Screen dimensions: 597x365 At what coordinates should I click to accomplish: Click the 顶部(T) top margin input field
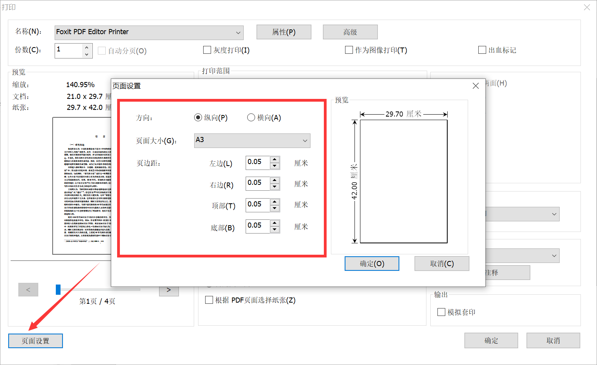pyautogui.click(x=258, y=205)
